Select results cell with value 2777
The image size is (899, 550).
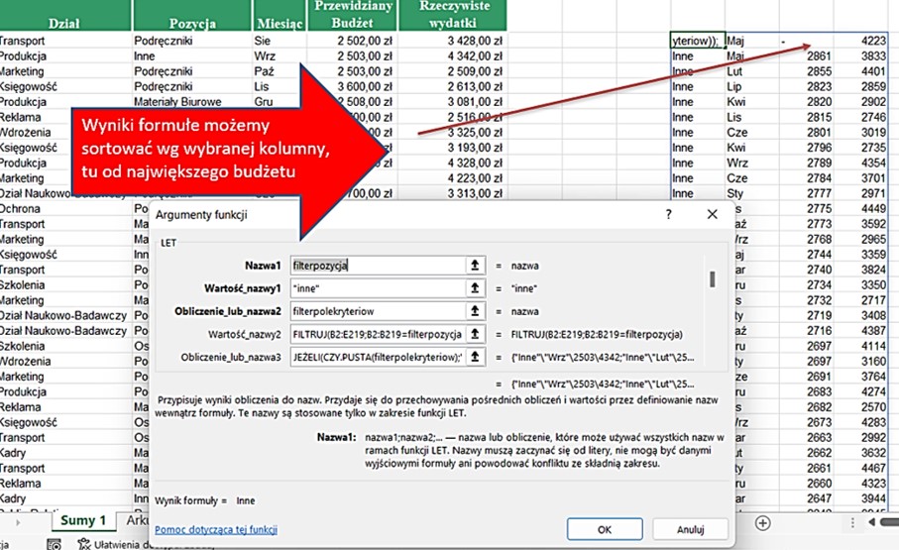(807, 193)
